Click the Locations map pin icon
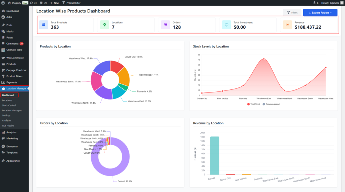Viewport: 345px width, 192px height. 104,25
